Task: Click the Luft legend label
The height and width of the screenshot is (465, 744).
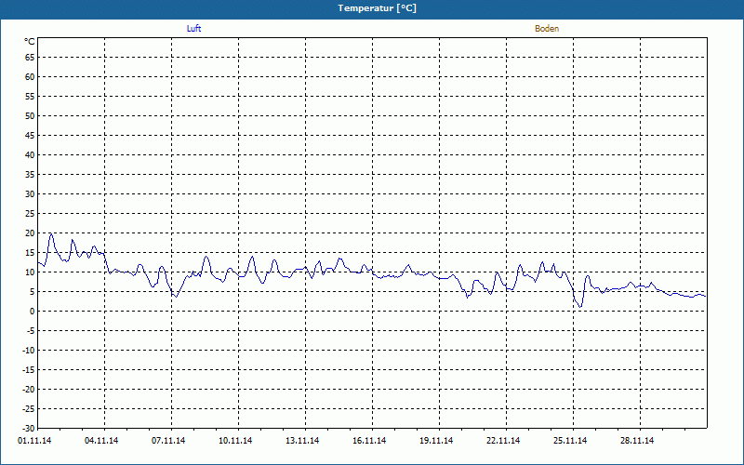Action: click(x=194, y=29)
